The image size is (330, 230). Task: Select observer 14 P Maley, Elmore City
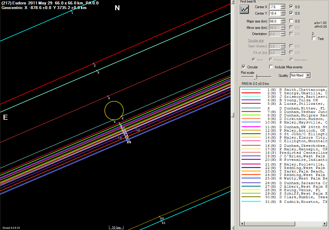[x=284, y=137]
